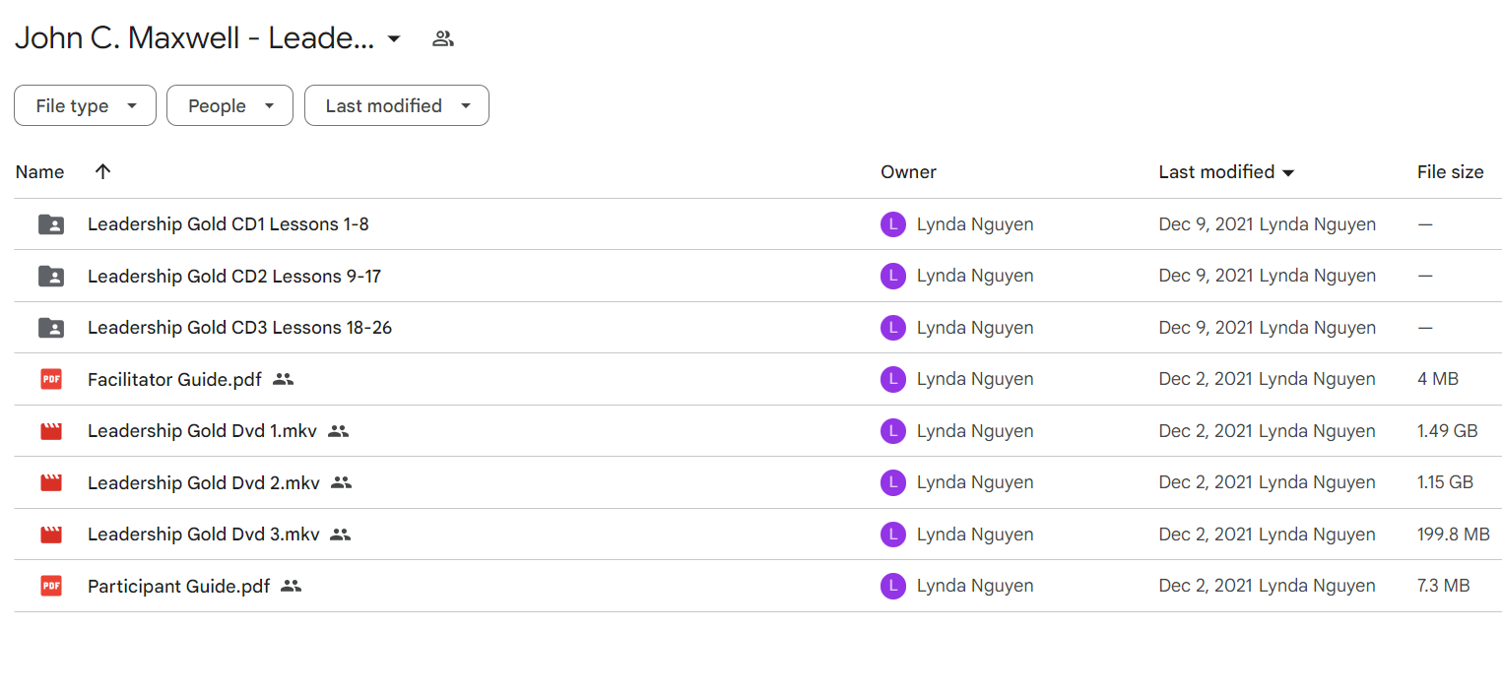Click owner name Lynda Nguyen in Dvd 3.mkv row

point(975,535)
